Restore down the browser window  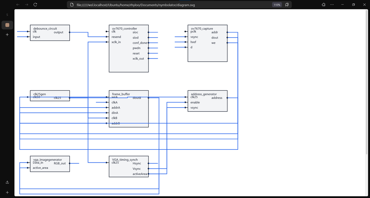[x=353, y=5]
